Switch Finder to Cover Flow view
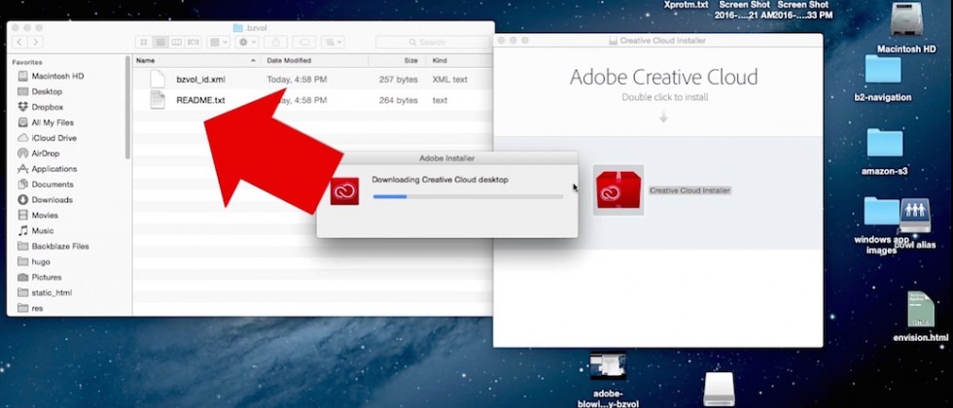The height and width of the screenshot is (408, 953). [194, 42]
